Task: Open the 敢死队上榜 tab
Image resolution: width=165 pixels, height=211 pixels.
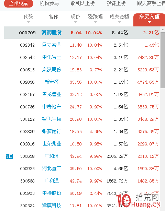Action: 82,3
